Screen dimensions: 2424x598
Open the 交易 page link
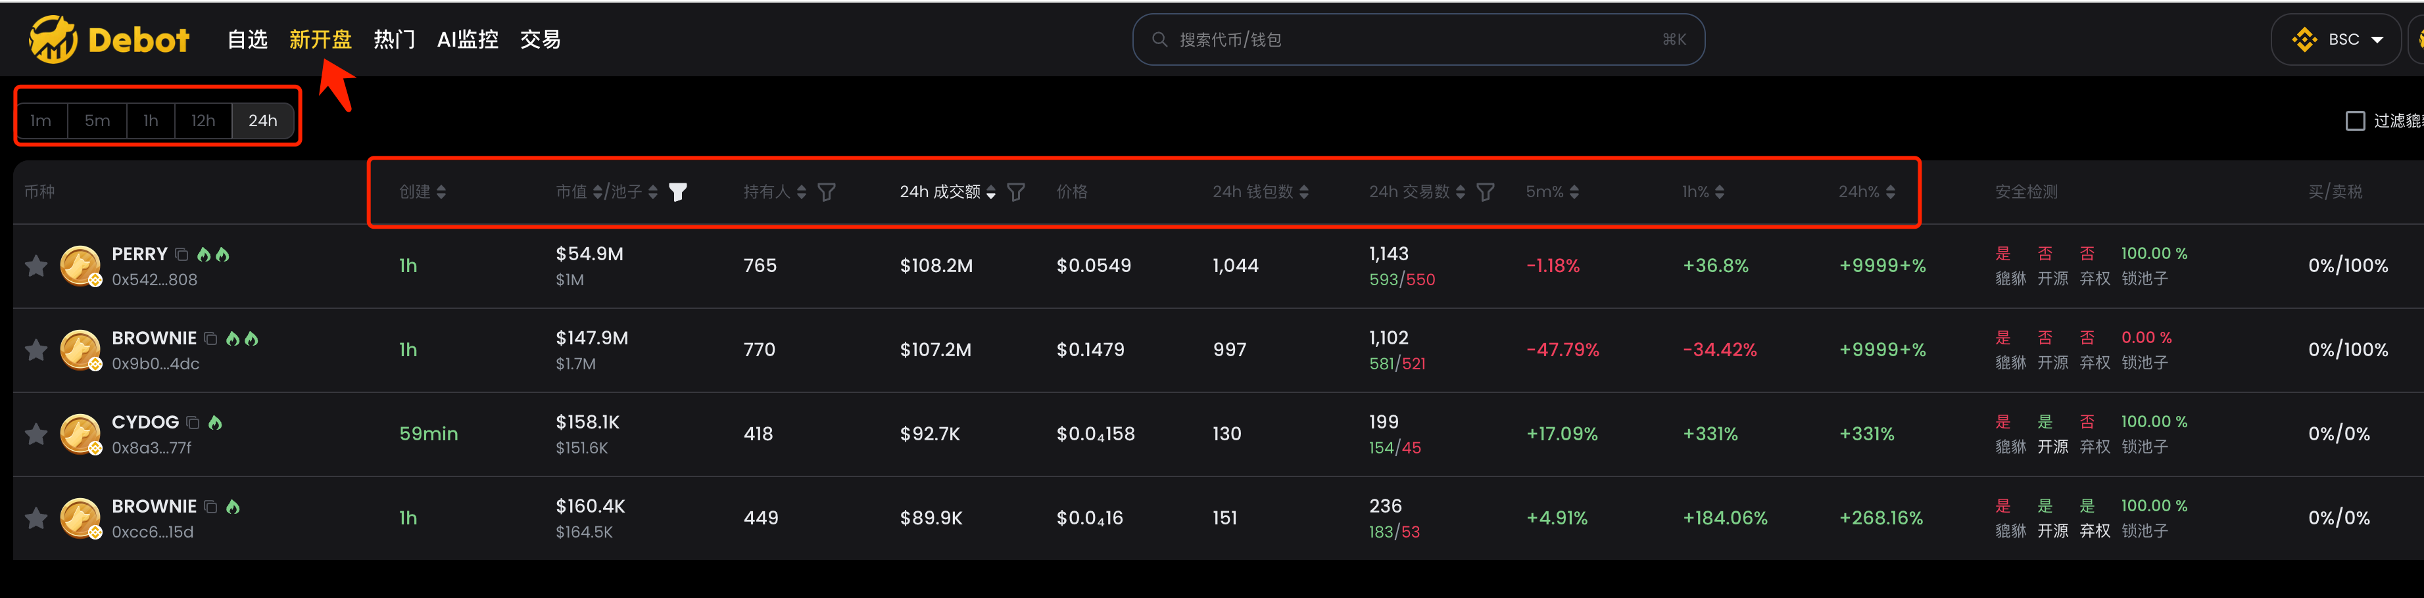[540, 39]
